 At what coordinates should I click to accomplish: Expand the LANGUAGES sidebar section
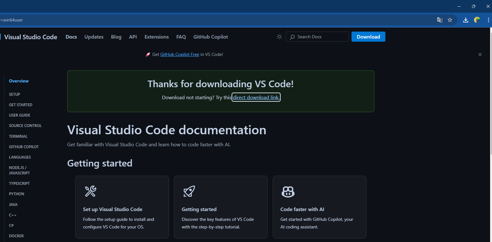20,157
